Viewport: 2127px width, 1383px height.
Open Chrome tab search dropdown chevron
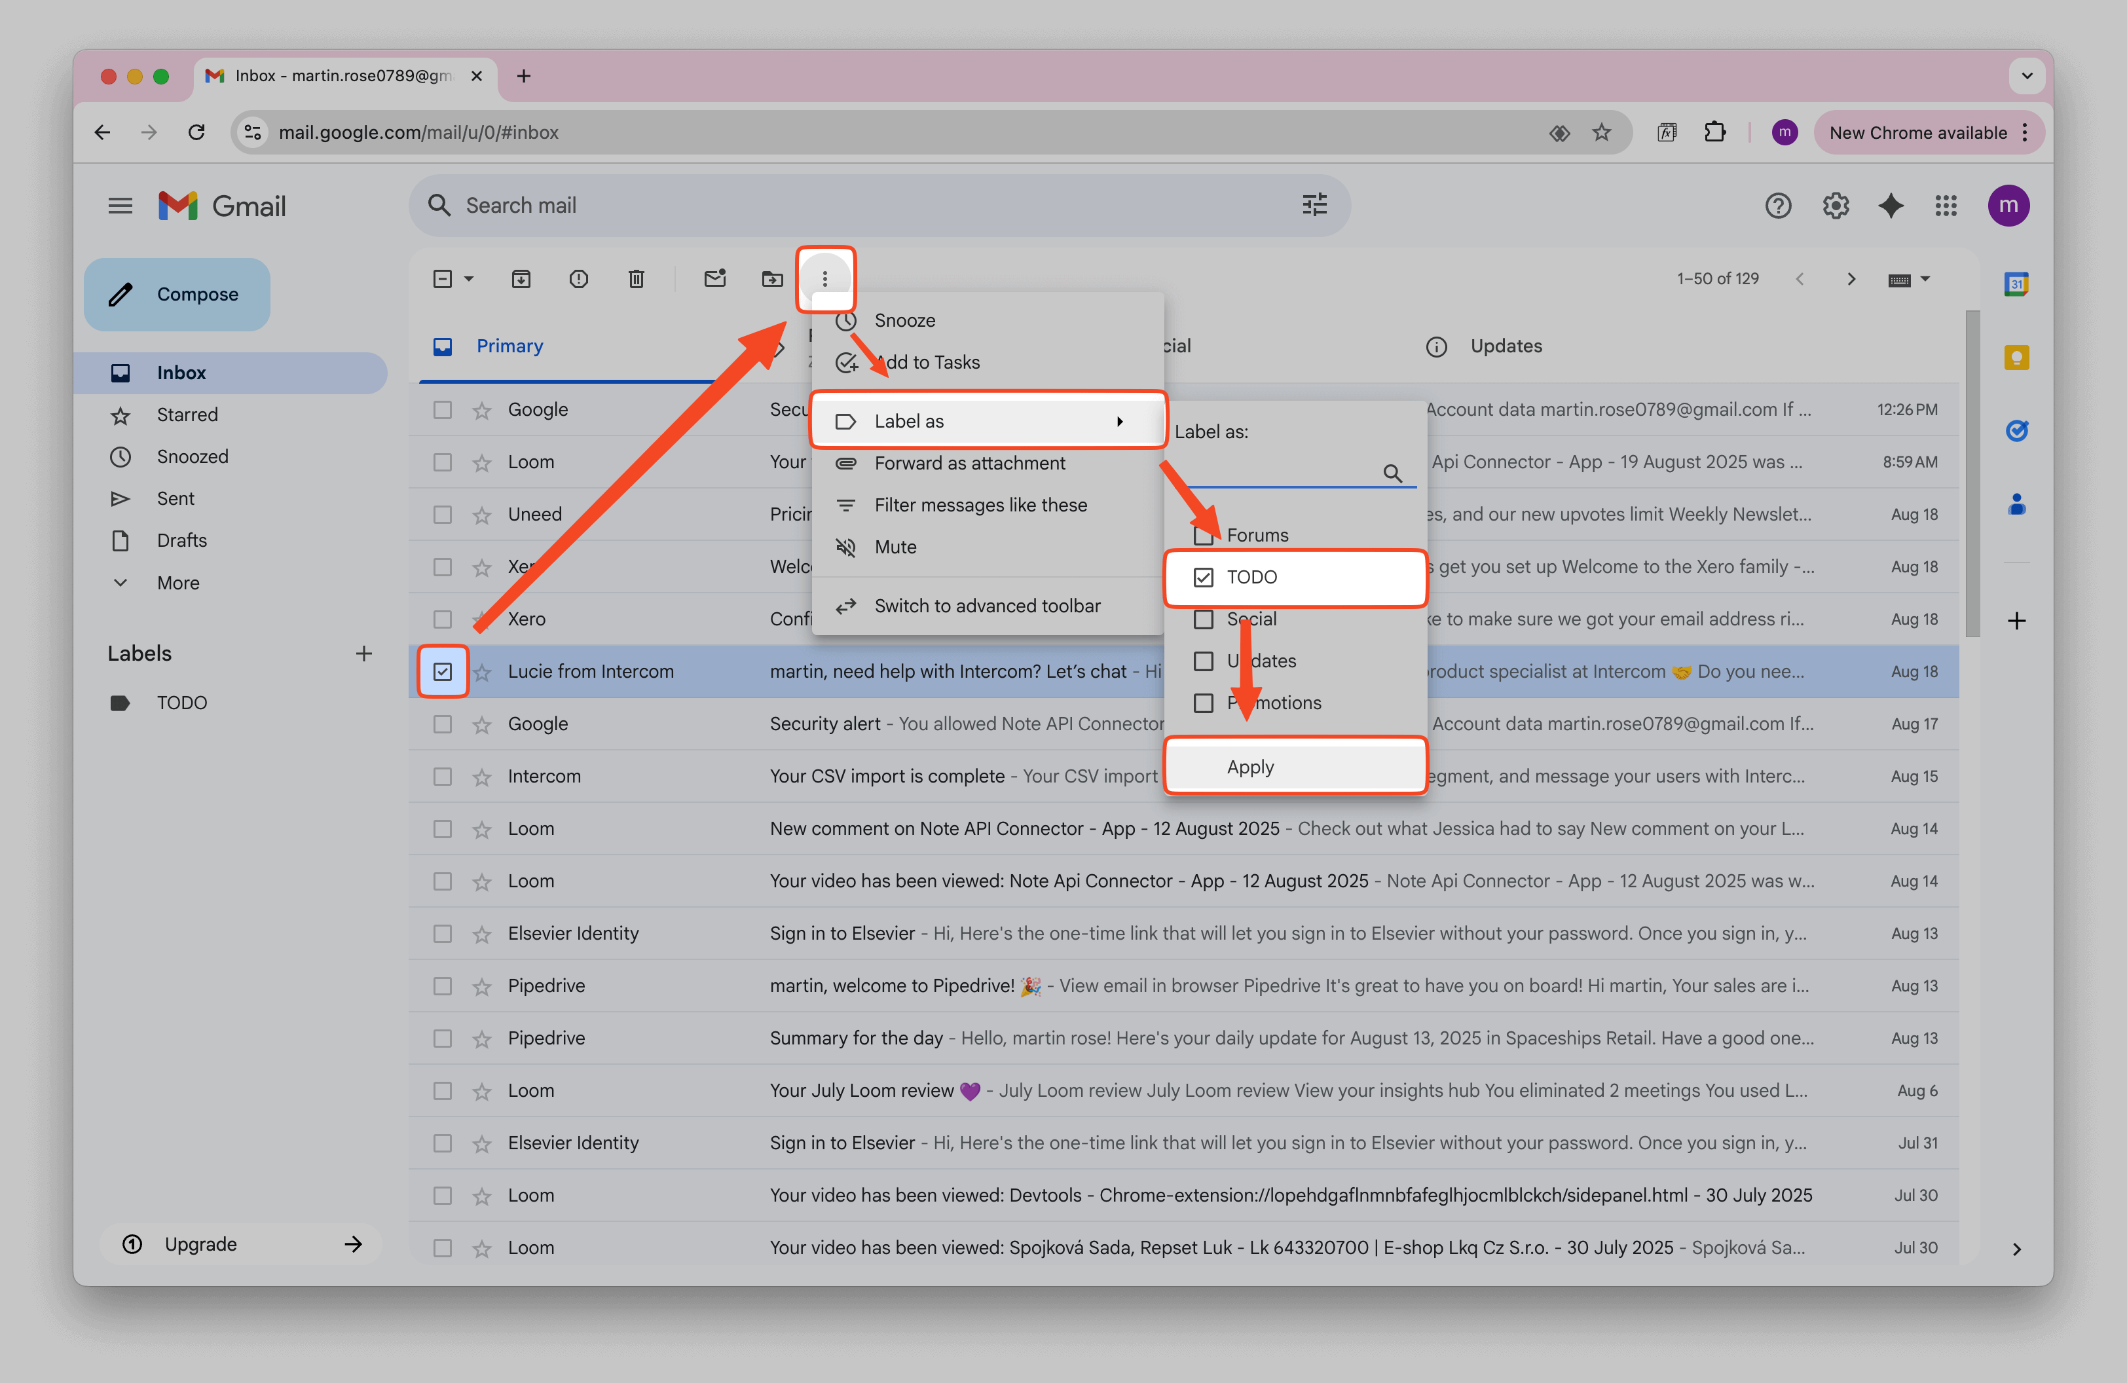[x=2026, y=76]
